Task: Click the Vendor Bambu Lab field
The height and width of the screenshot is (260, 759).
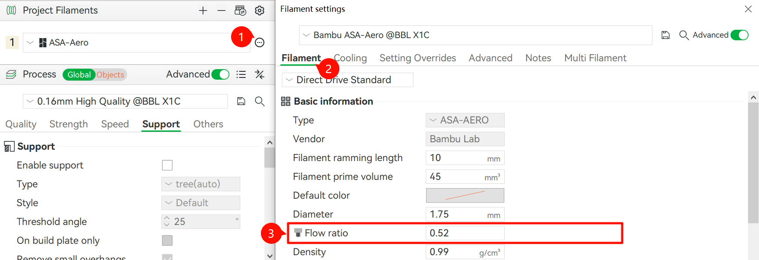Action: click(x=465, y=139)
